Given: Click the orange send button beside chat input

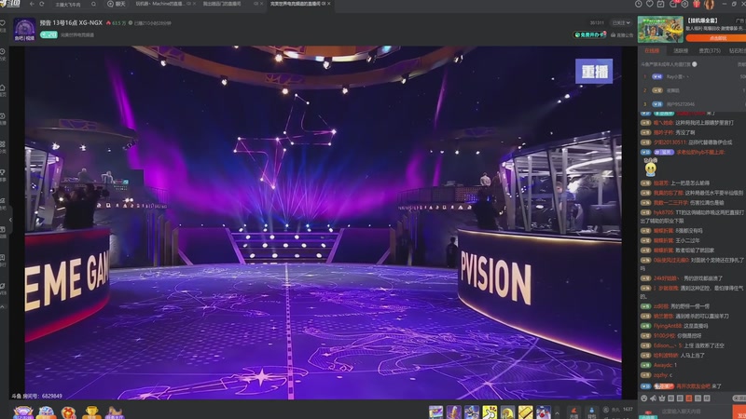Looking at the screenshot, I should tap(739, 412).
